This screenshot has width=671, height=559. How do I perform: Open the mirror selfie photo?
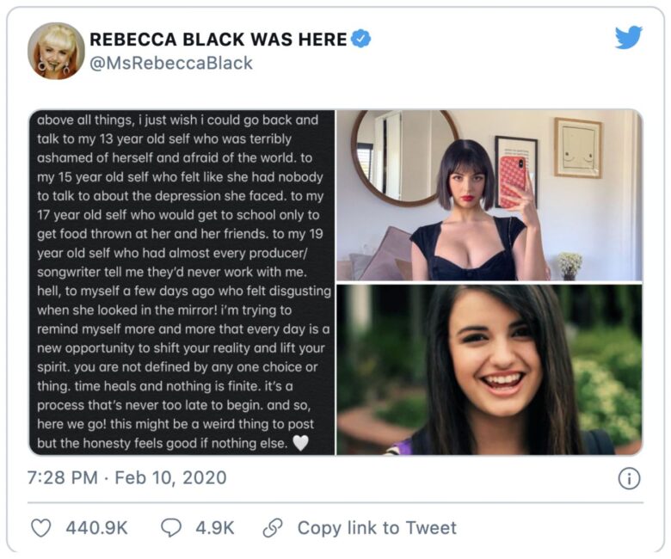tap(489, 195)
